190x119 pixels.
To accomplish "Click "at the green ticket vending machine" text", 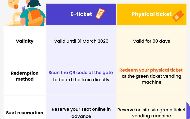I will [151, 79].
